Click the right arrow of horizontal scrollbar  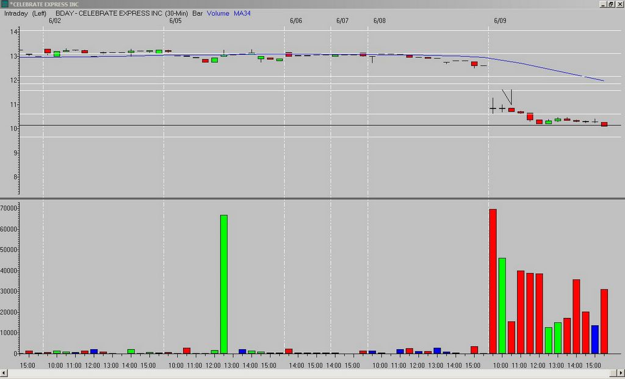(621, 373)
